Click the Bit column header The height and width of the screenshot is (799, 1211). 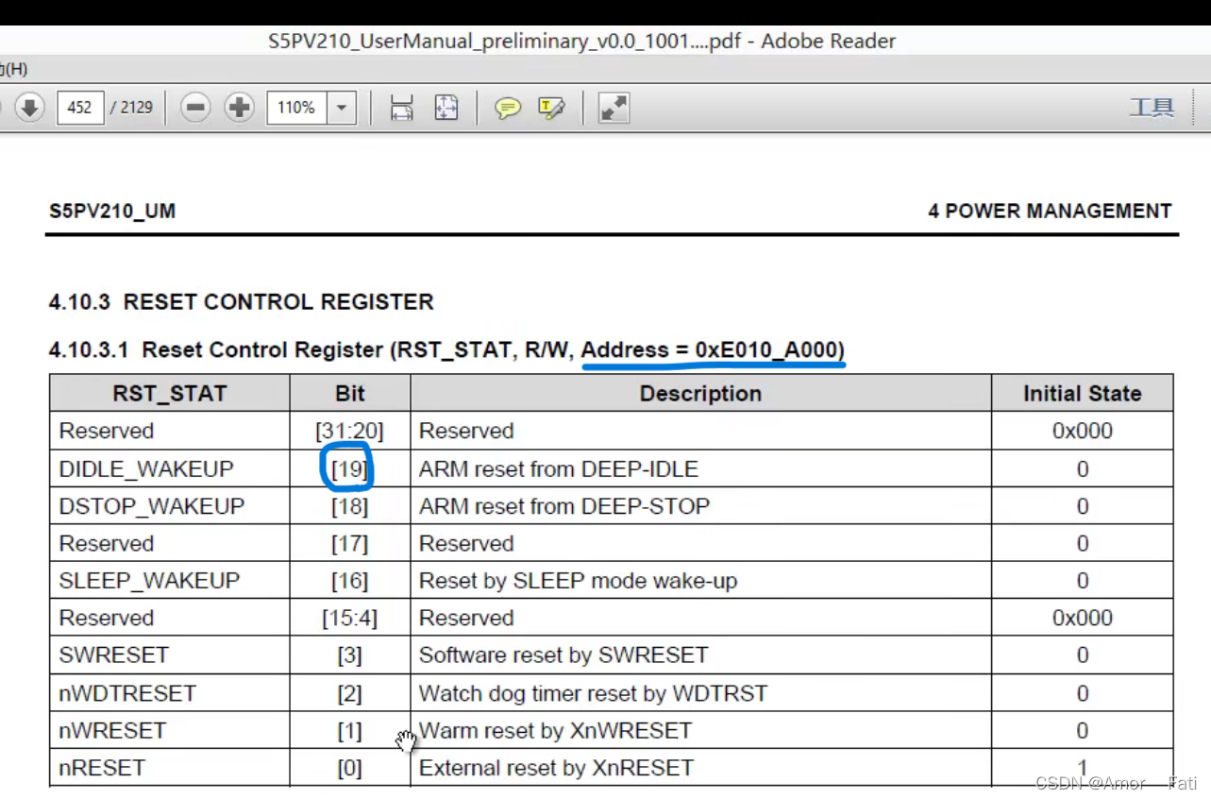(x=350, y=394)
